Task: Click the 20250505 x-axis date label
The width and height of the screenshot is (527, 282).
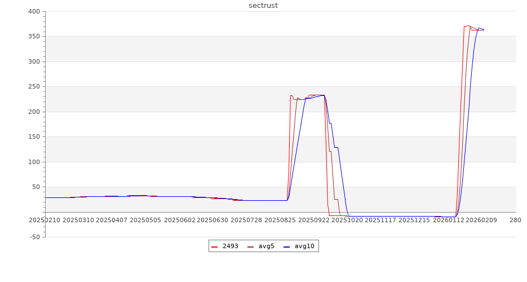Action: coord(145,220)
